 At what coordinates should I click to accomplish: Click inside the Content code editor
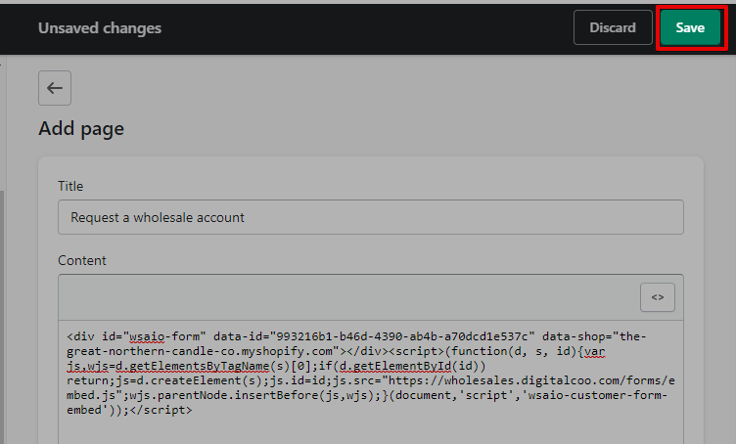pyautogui.click(x=370, y=382)
